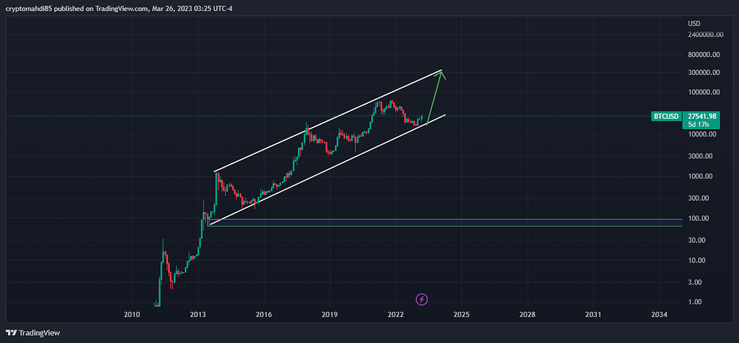Click the 2025 label on time axis
Screen dimensions: 739x343
(x=462, y=315)
